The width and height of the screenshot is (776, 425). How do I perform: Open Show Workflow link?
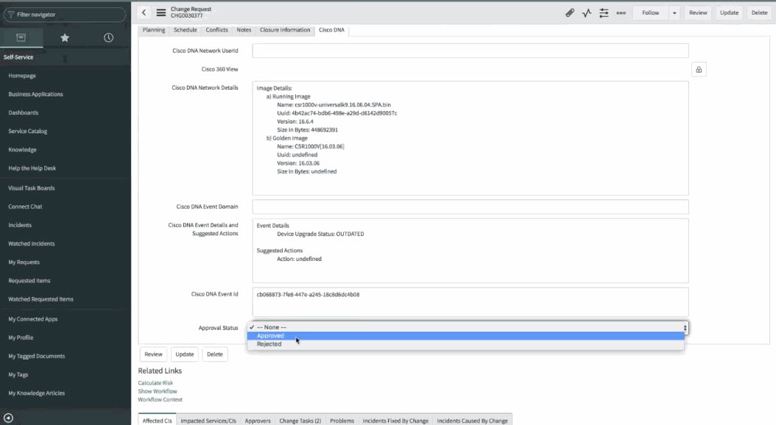point(158,391)
